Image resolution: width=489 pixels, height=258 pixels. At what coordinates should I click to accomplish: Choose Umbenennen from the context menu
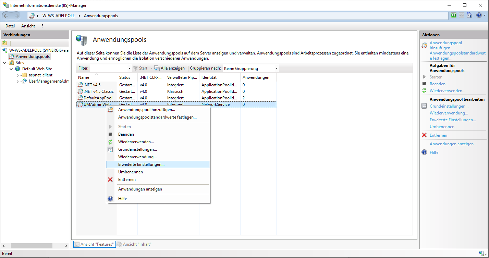point(130,172)
